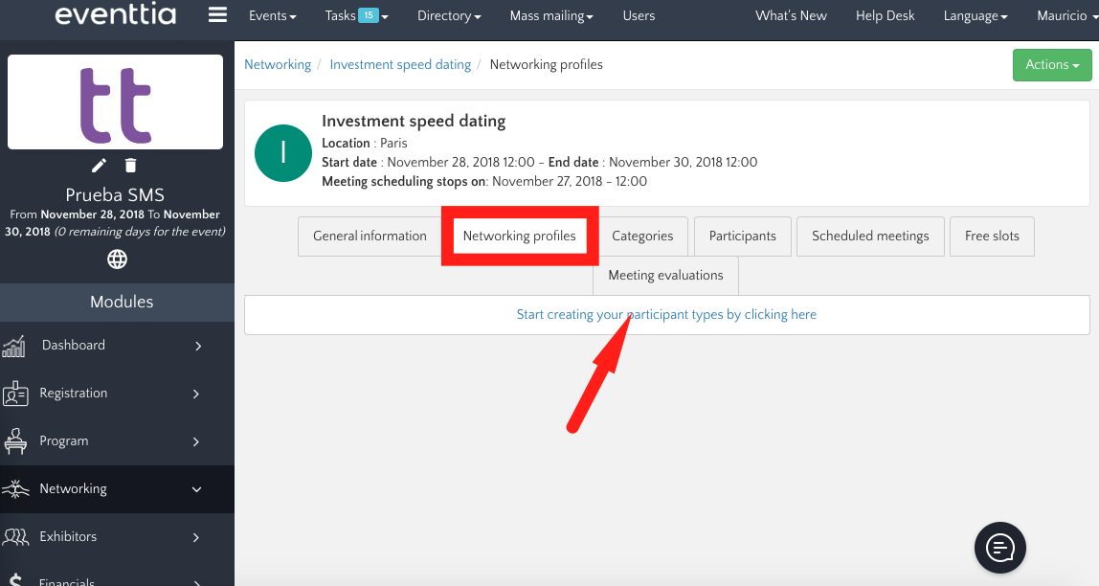This screenshot has width=1099, height=586.
Task: Open the Events dropdown menu
Action: click(272, 16)
